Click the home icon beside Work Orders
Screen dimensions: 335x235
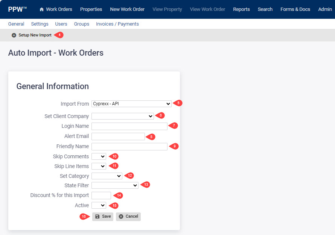[x=42, y=9]
